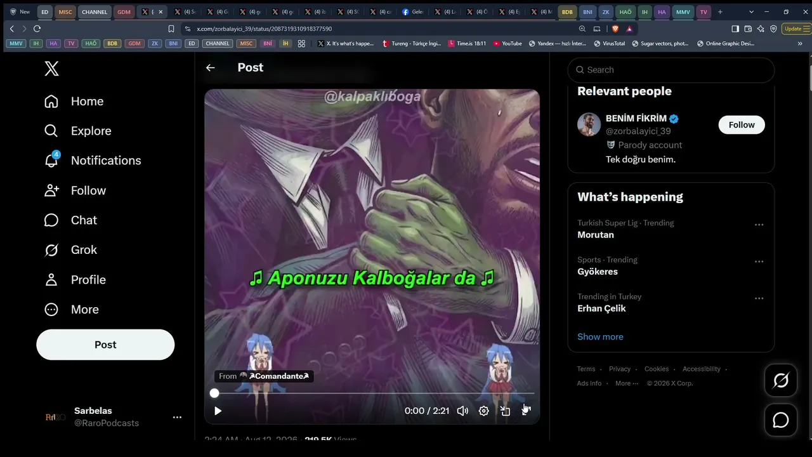The height and width of the screenshot is (457, 812).
Task: Click the X search field
Action: 671,70
